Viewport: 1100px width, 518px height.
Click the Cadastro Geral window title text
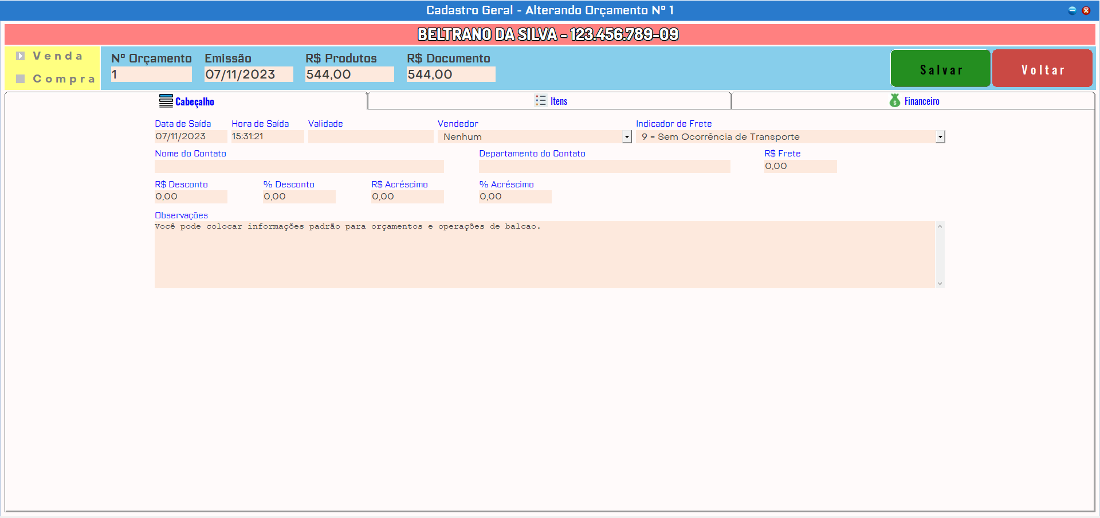point(549,10)
